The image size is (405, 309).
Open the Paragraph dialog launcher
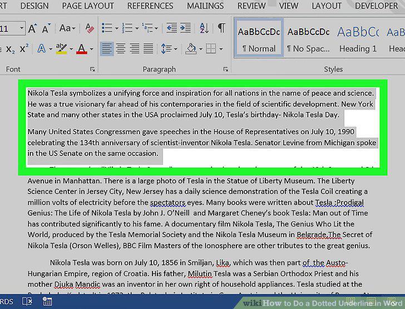coord(225,69)
